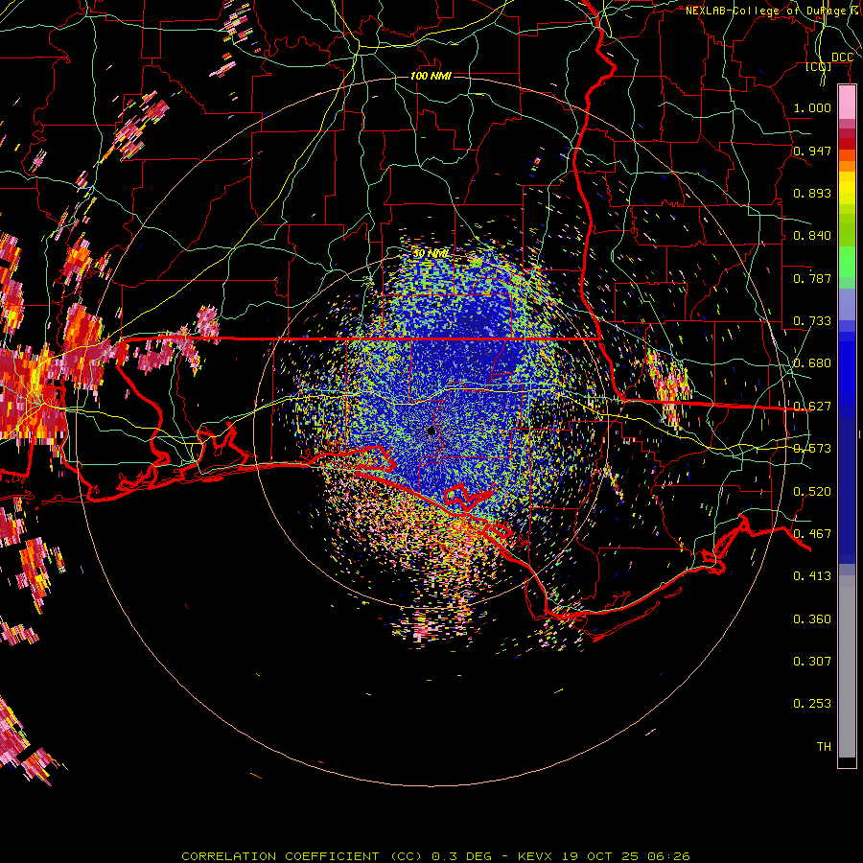Click the 0.360 value on the color scale

[812, 619]
